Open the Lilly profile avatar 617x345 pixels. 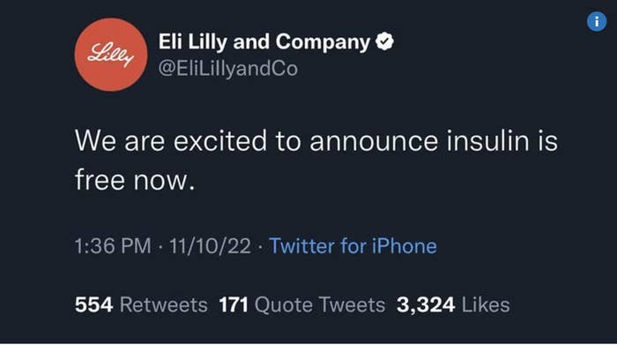(111, 55)
